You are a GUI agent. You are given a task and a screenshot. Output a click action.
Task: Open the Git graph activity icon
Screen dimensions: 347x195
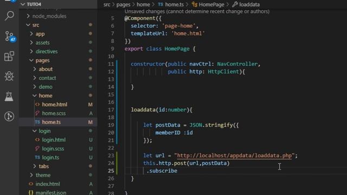click(9, 116)
